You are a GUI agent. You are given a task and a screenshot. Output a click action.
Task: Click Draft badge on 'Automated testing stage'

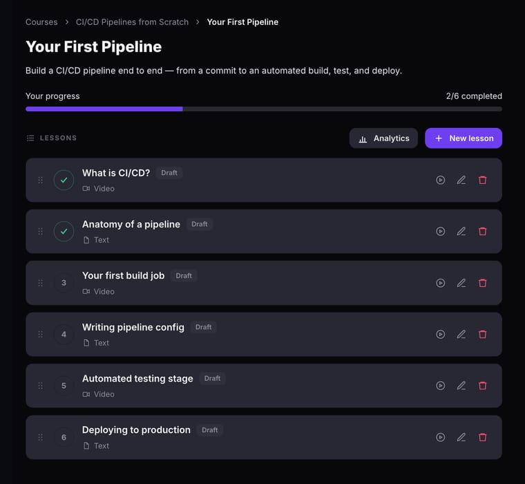pyautogui.click(x=212, y=378)
